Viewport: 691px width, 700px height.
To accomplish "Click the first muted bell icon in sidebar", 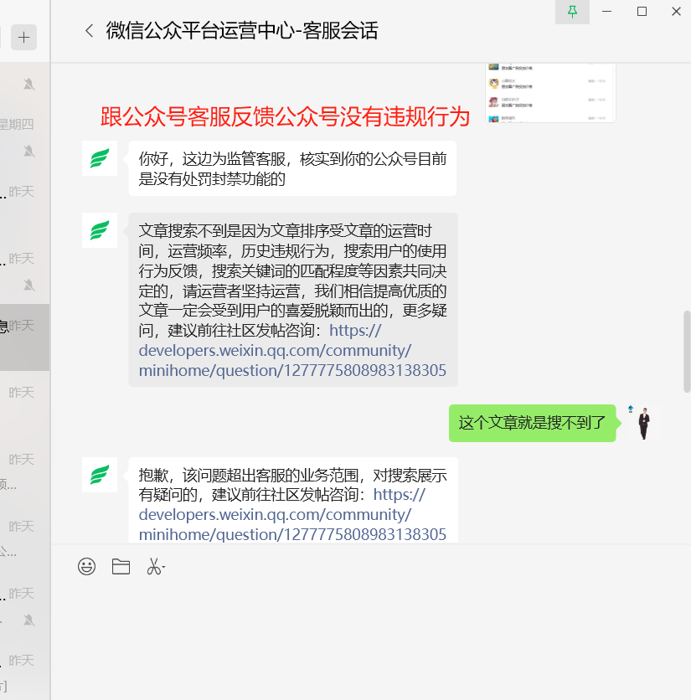I will [x=29, y=84].
